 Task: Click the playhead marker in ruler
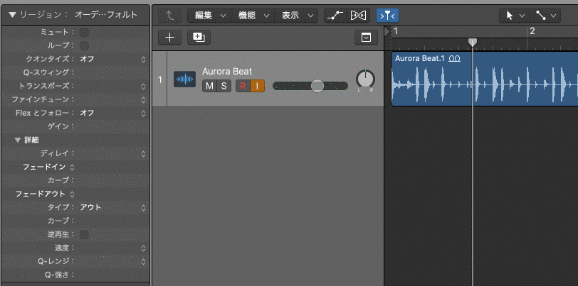(473, 43)
